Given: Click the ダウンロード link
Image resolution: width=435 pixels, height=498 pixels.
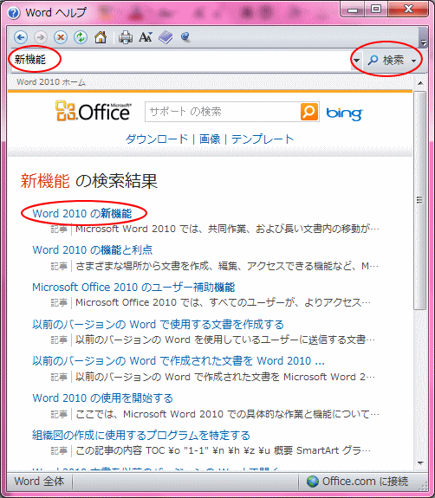Looking at the screenshot, I should point(157,139).
